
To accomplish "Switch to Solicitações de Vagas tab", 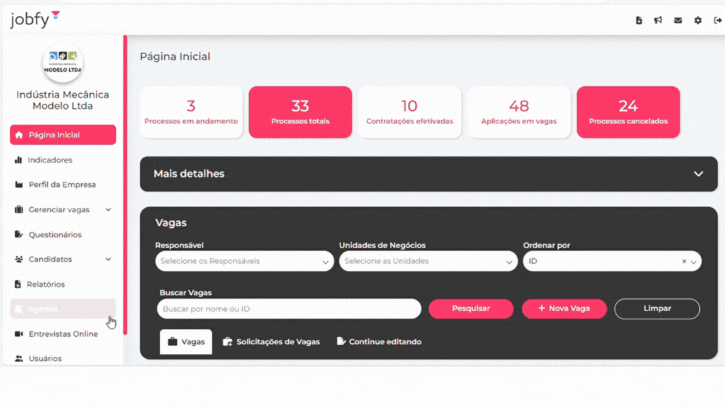I will (x=271, y=342).
